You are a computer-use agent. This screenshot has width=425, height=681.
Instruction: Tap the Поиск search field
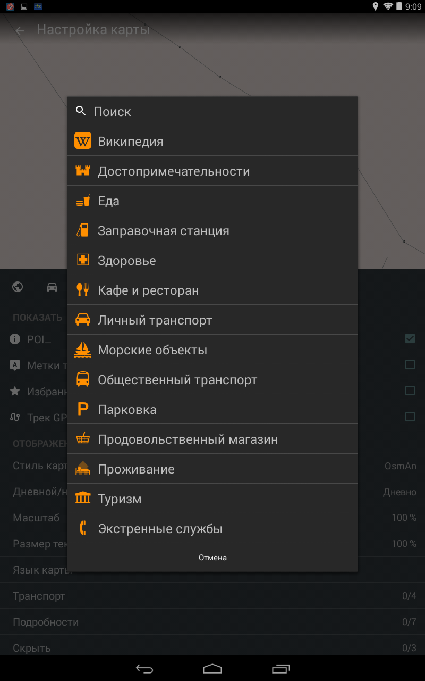pyautogui.click(x=212, y=111)
